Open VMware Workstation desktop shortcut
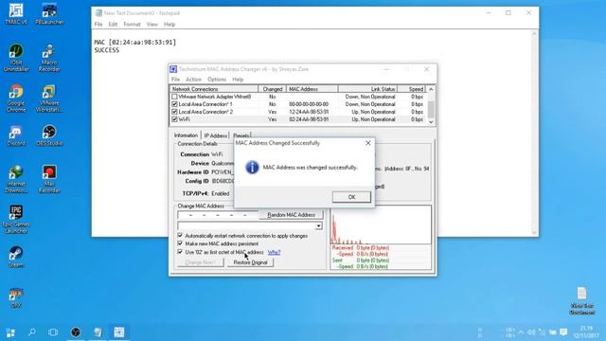This screenshot has height=341, width=606. (49, 99)
